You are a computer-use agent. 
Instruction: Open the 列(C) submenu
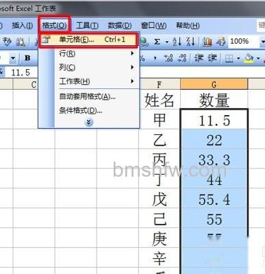(x=89, y=67)
